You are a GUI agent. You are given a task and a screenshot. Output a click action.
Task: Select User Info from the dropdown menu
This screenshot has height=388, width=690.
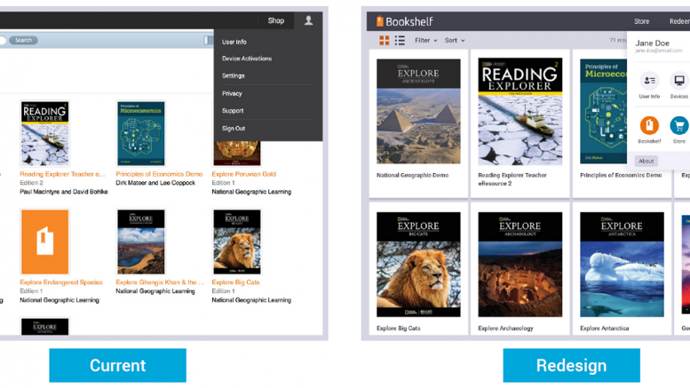234,42
